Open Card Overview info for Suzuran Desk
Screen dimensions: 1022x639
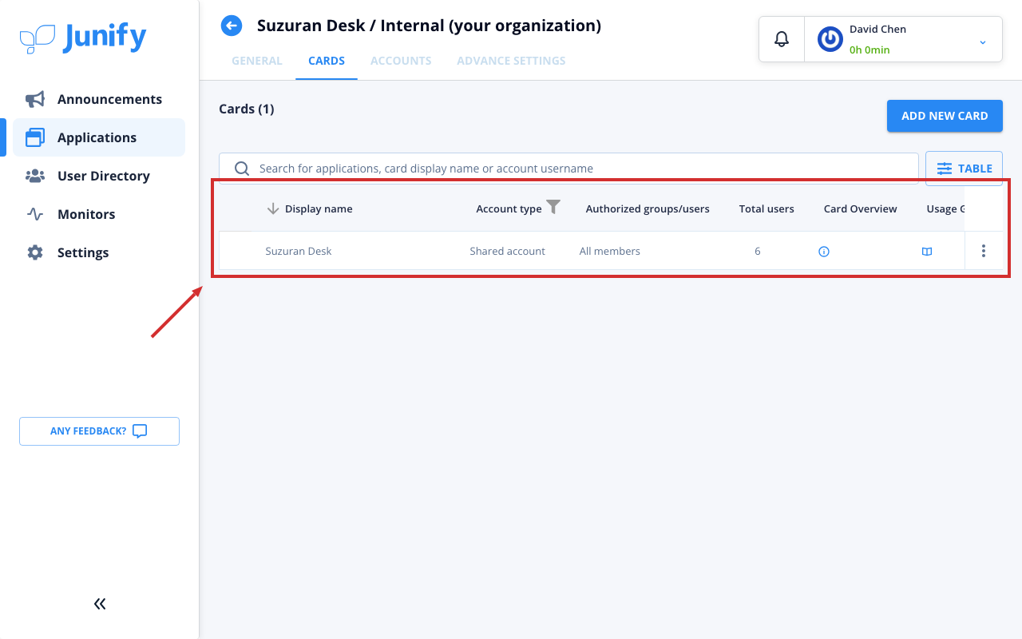[824, 252]
